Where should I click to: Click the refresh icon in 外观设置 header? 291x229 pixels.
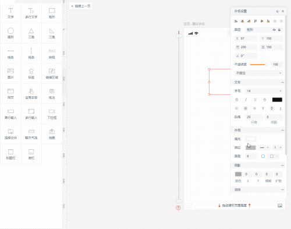coord(278,11)
